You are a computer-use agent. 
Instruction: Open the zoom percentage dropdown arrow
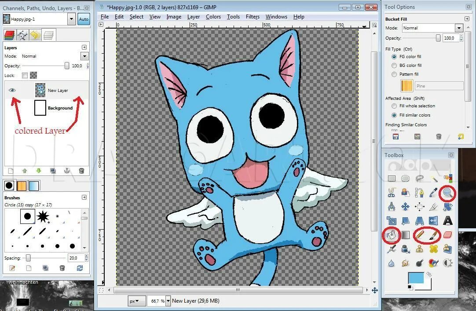[x=168, y=301]
